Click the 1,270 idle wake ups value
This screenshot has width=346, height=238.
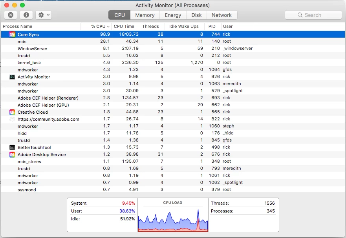pyautogui.click(x=197, y=62)
